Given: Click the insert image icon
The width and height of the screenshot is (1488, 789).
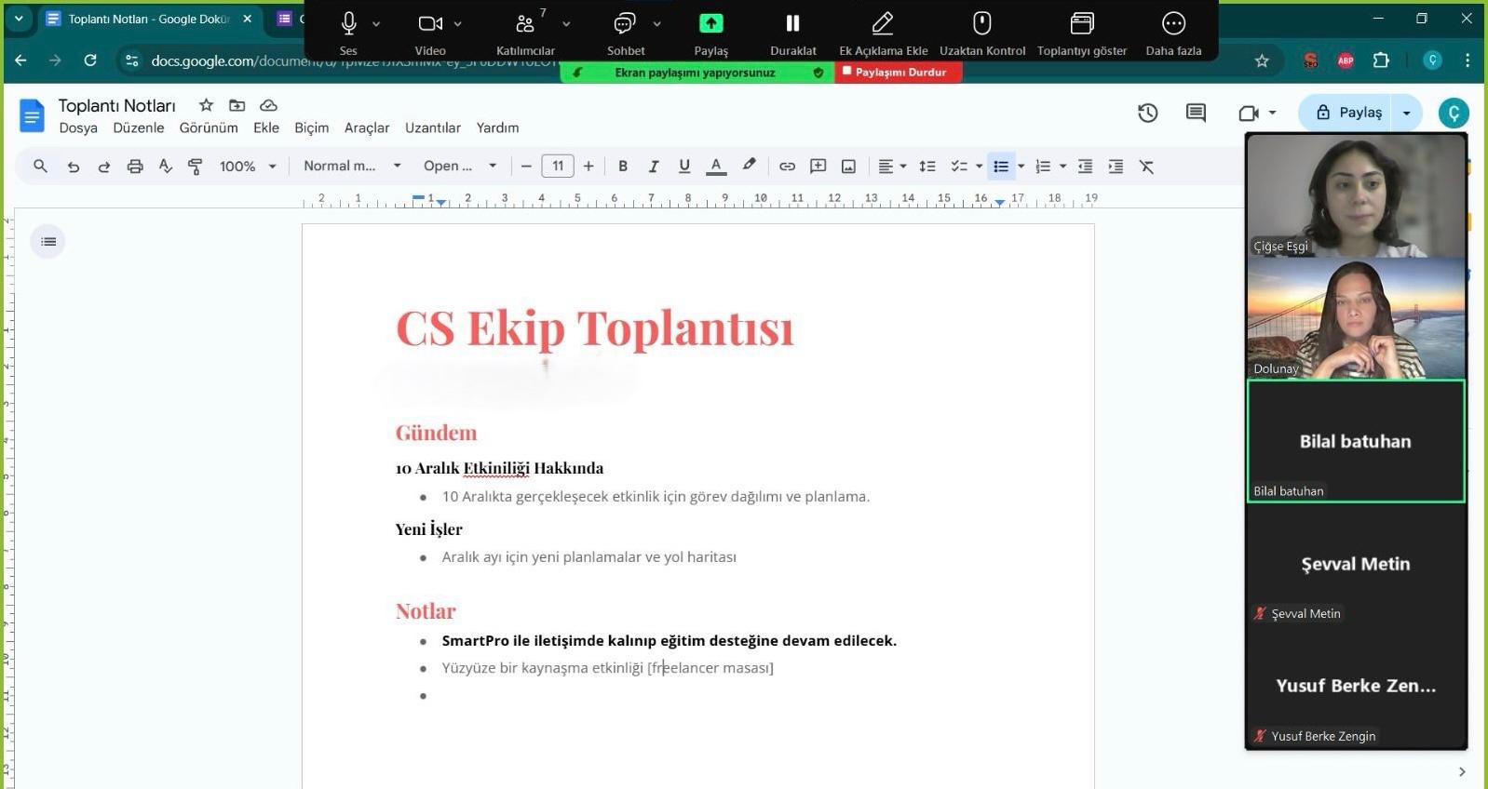Looking at the screenshot, I should click(x=848, y=167).
